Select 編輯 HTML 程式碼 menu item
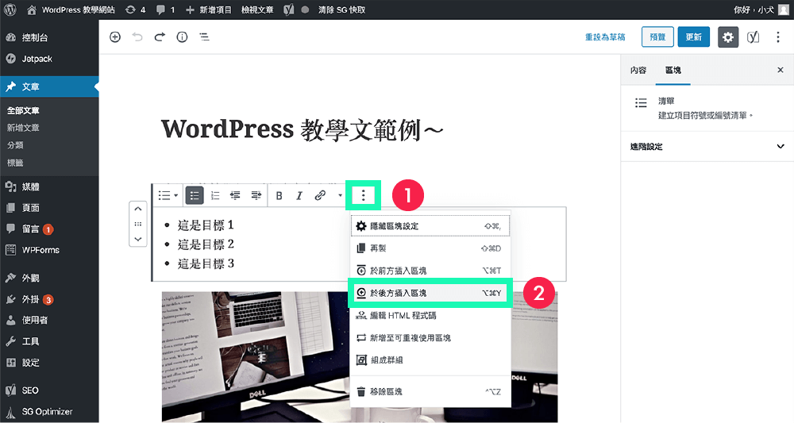The width and height of the screenshot is (794, 423). 430,315
